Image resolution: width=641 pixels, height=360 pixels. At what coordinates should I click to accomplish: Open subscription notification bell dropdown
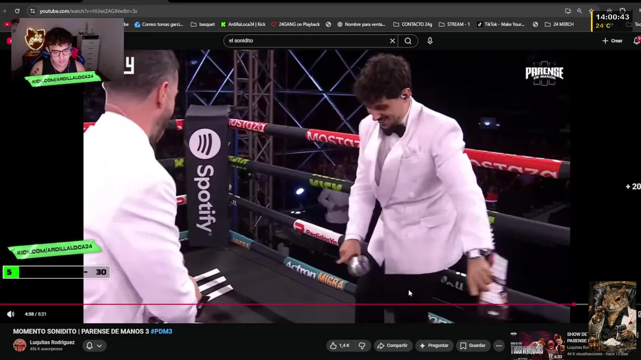pos(94,345)
